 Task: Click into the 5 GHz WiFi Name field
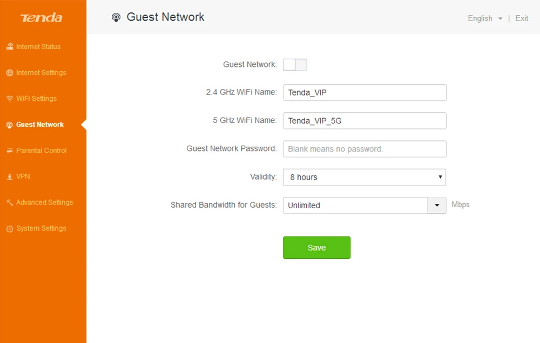[x=364, y=121]
